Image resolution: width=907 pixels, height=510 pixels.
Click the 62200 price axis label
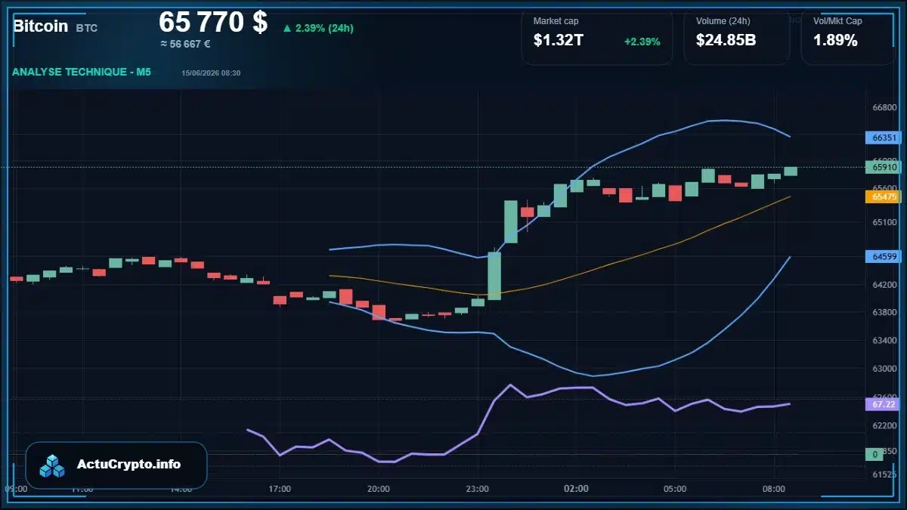(x=884, y=426)
